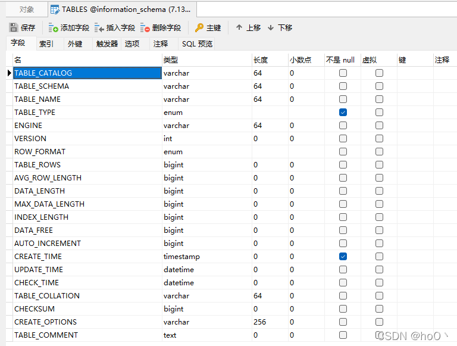The width and height of the screenshot is (457, 346).
Task: Toggle virtual checkbox for CHECKSUM
Action: (x=379, y=308)
